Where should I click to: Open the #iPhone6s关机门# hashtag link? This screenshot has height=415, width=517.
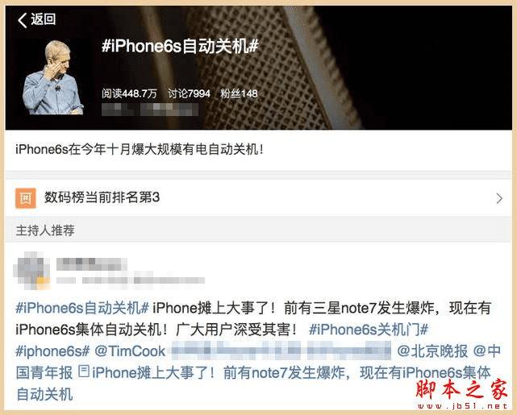[x=369, y=330]
